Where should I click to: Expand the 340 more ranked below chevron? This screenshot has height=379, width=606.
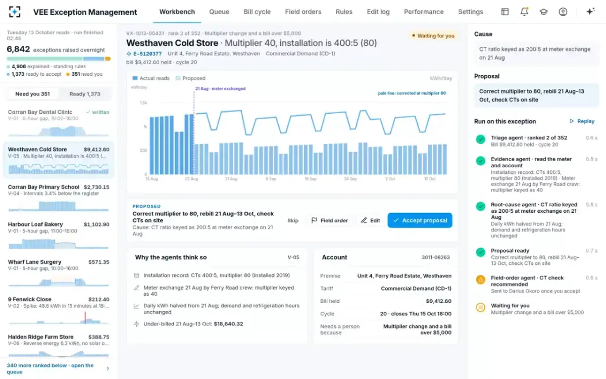[x=108, y=369]
